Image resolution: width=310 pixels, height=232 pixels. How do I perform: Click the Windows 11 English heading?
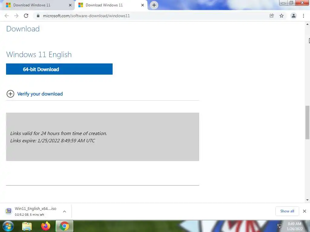coord(39,54)
